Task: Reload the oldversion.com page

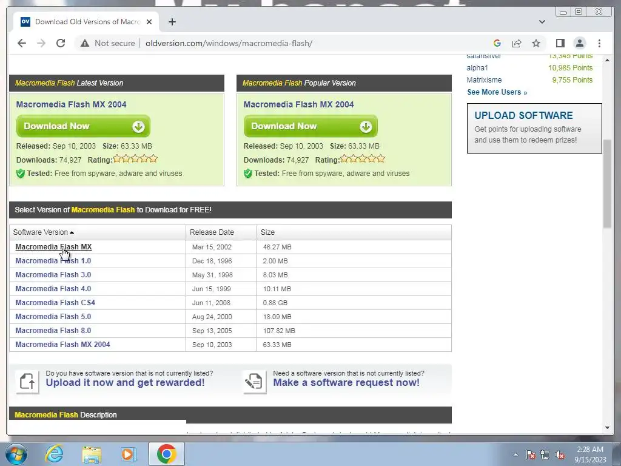Action: [x=61, y=43]
